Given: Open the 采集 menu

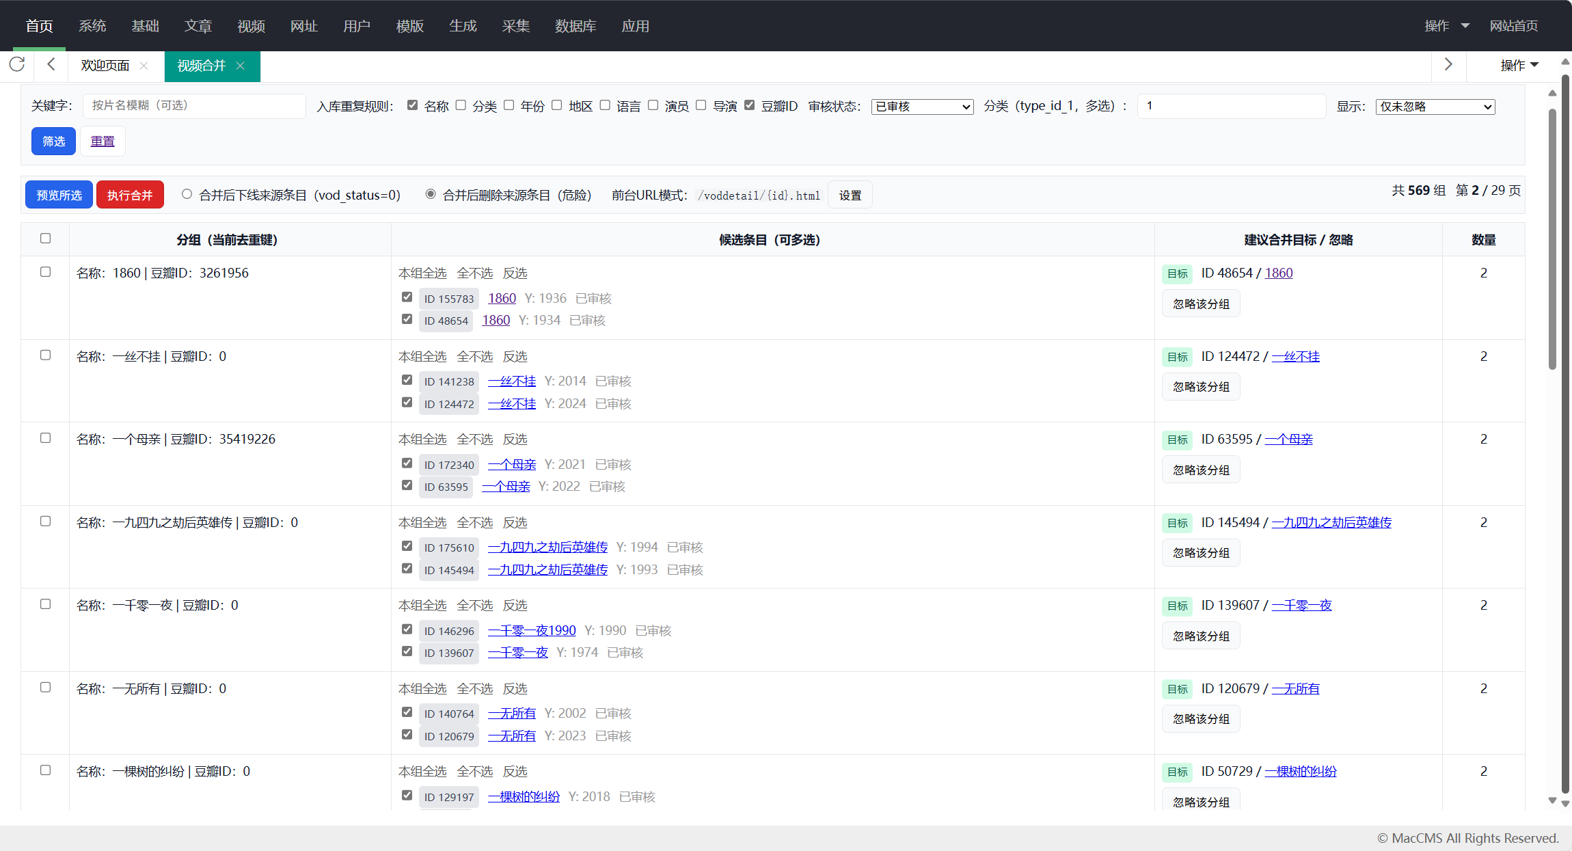Looking at the screenshot, I should click(515, 26).
